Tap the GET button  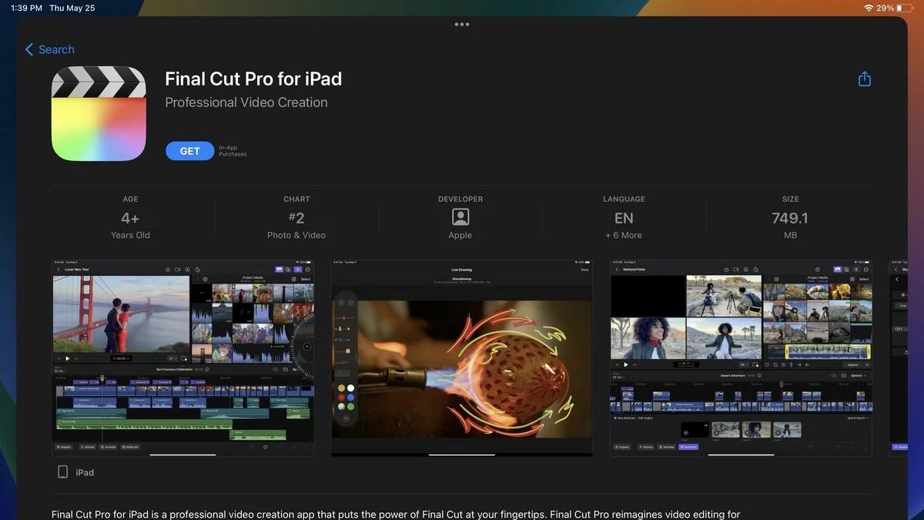pyautogui.click(x=189, y=151)
